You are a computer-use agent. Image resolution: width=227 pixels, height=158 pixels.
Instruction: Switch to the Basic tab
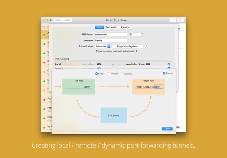pos(100,27)
